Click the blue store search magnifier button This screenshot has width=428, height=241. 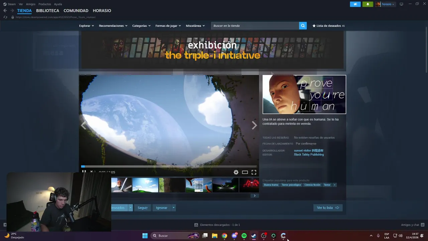(x=303, y=26)
